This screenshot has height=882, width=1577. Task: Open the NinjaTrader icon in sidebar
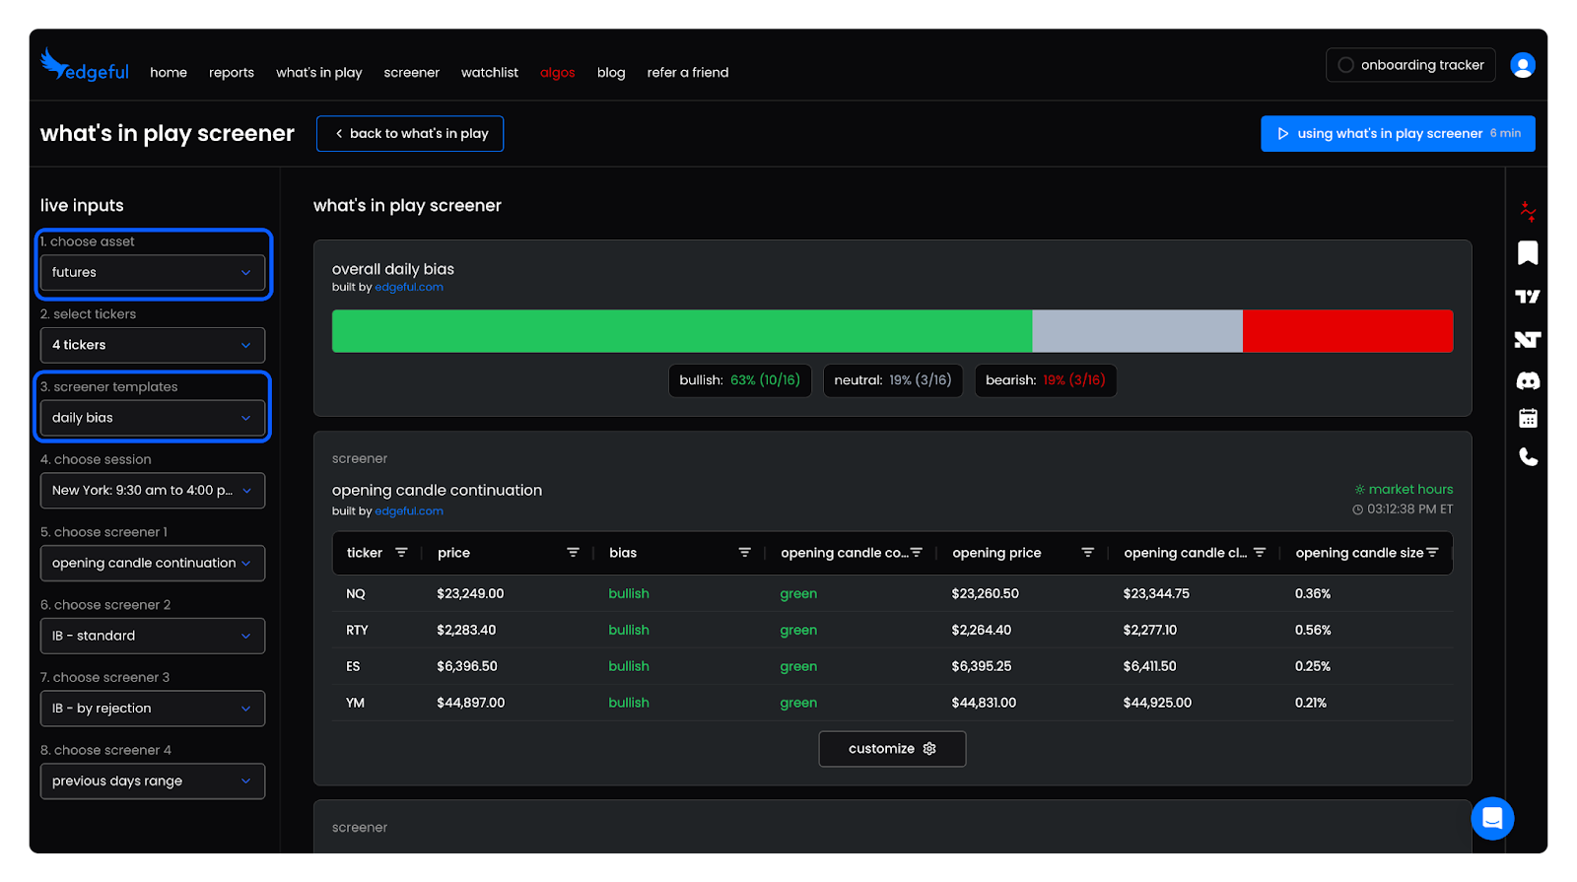pyautogui.click(x=1528, y=340)
